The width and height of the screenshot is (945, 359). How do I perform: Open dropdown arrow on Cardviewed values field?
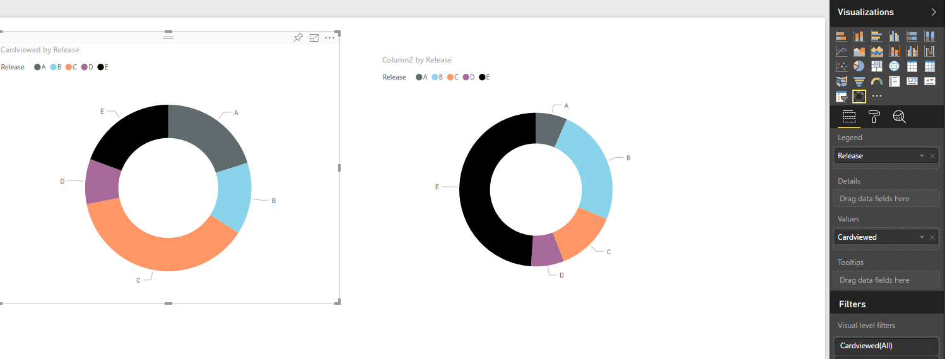click(x=922, y=237)
